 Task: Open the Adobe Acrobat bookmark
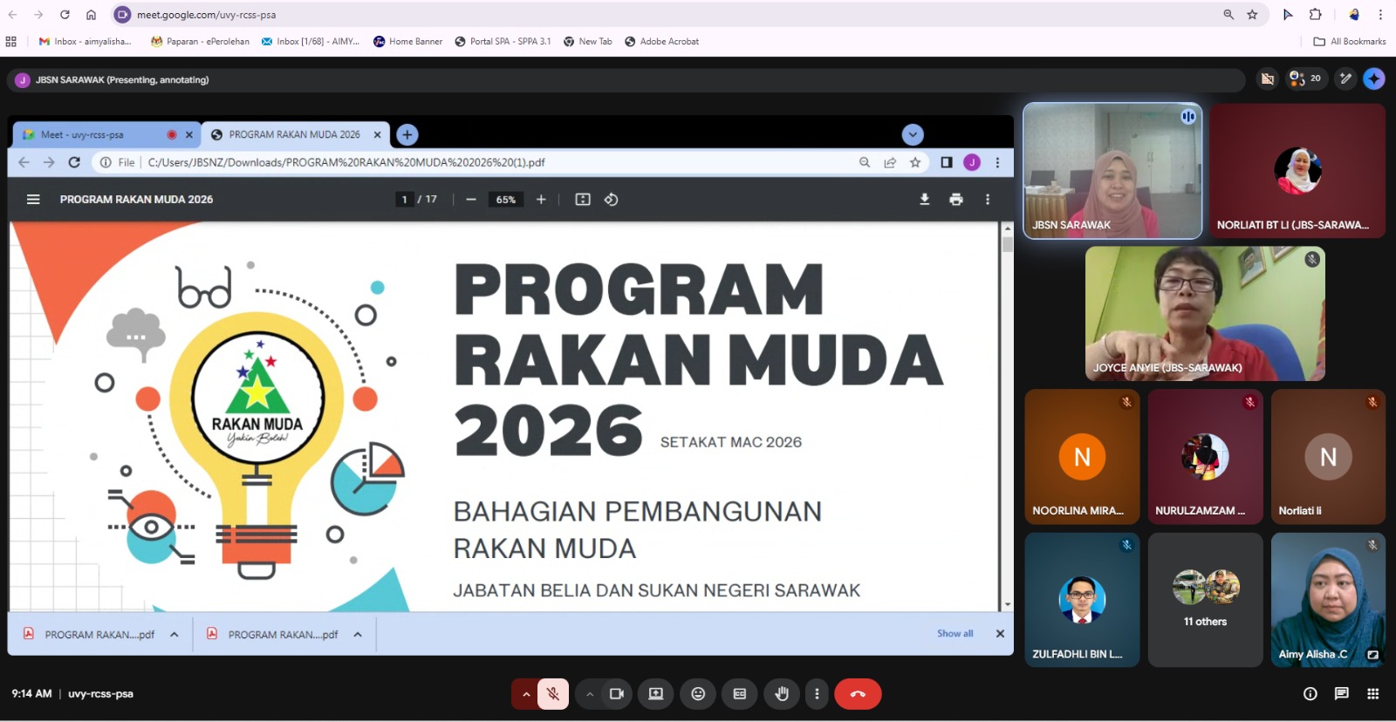(661, 41)
